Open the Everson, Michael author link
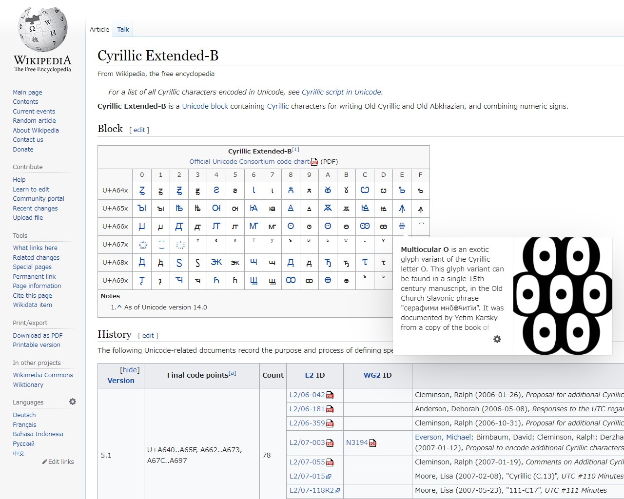This screenshot has width=624, height=499. point(443,437)
